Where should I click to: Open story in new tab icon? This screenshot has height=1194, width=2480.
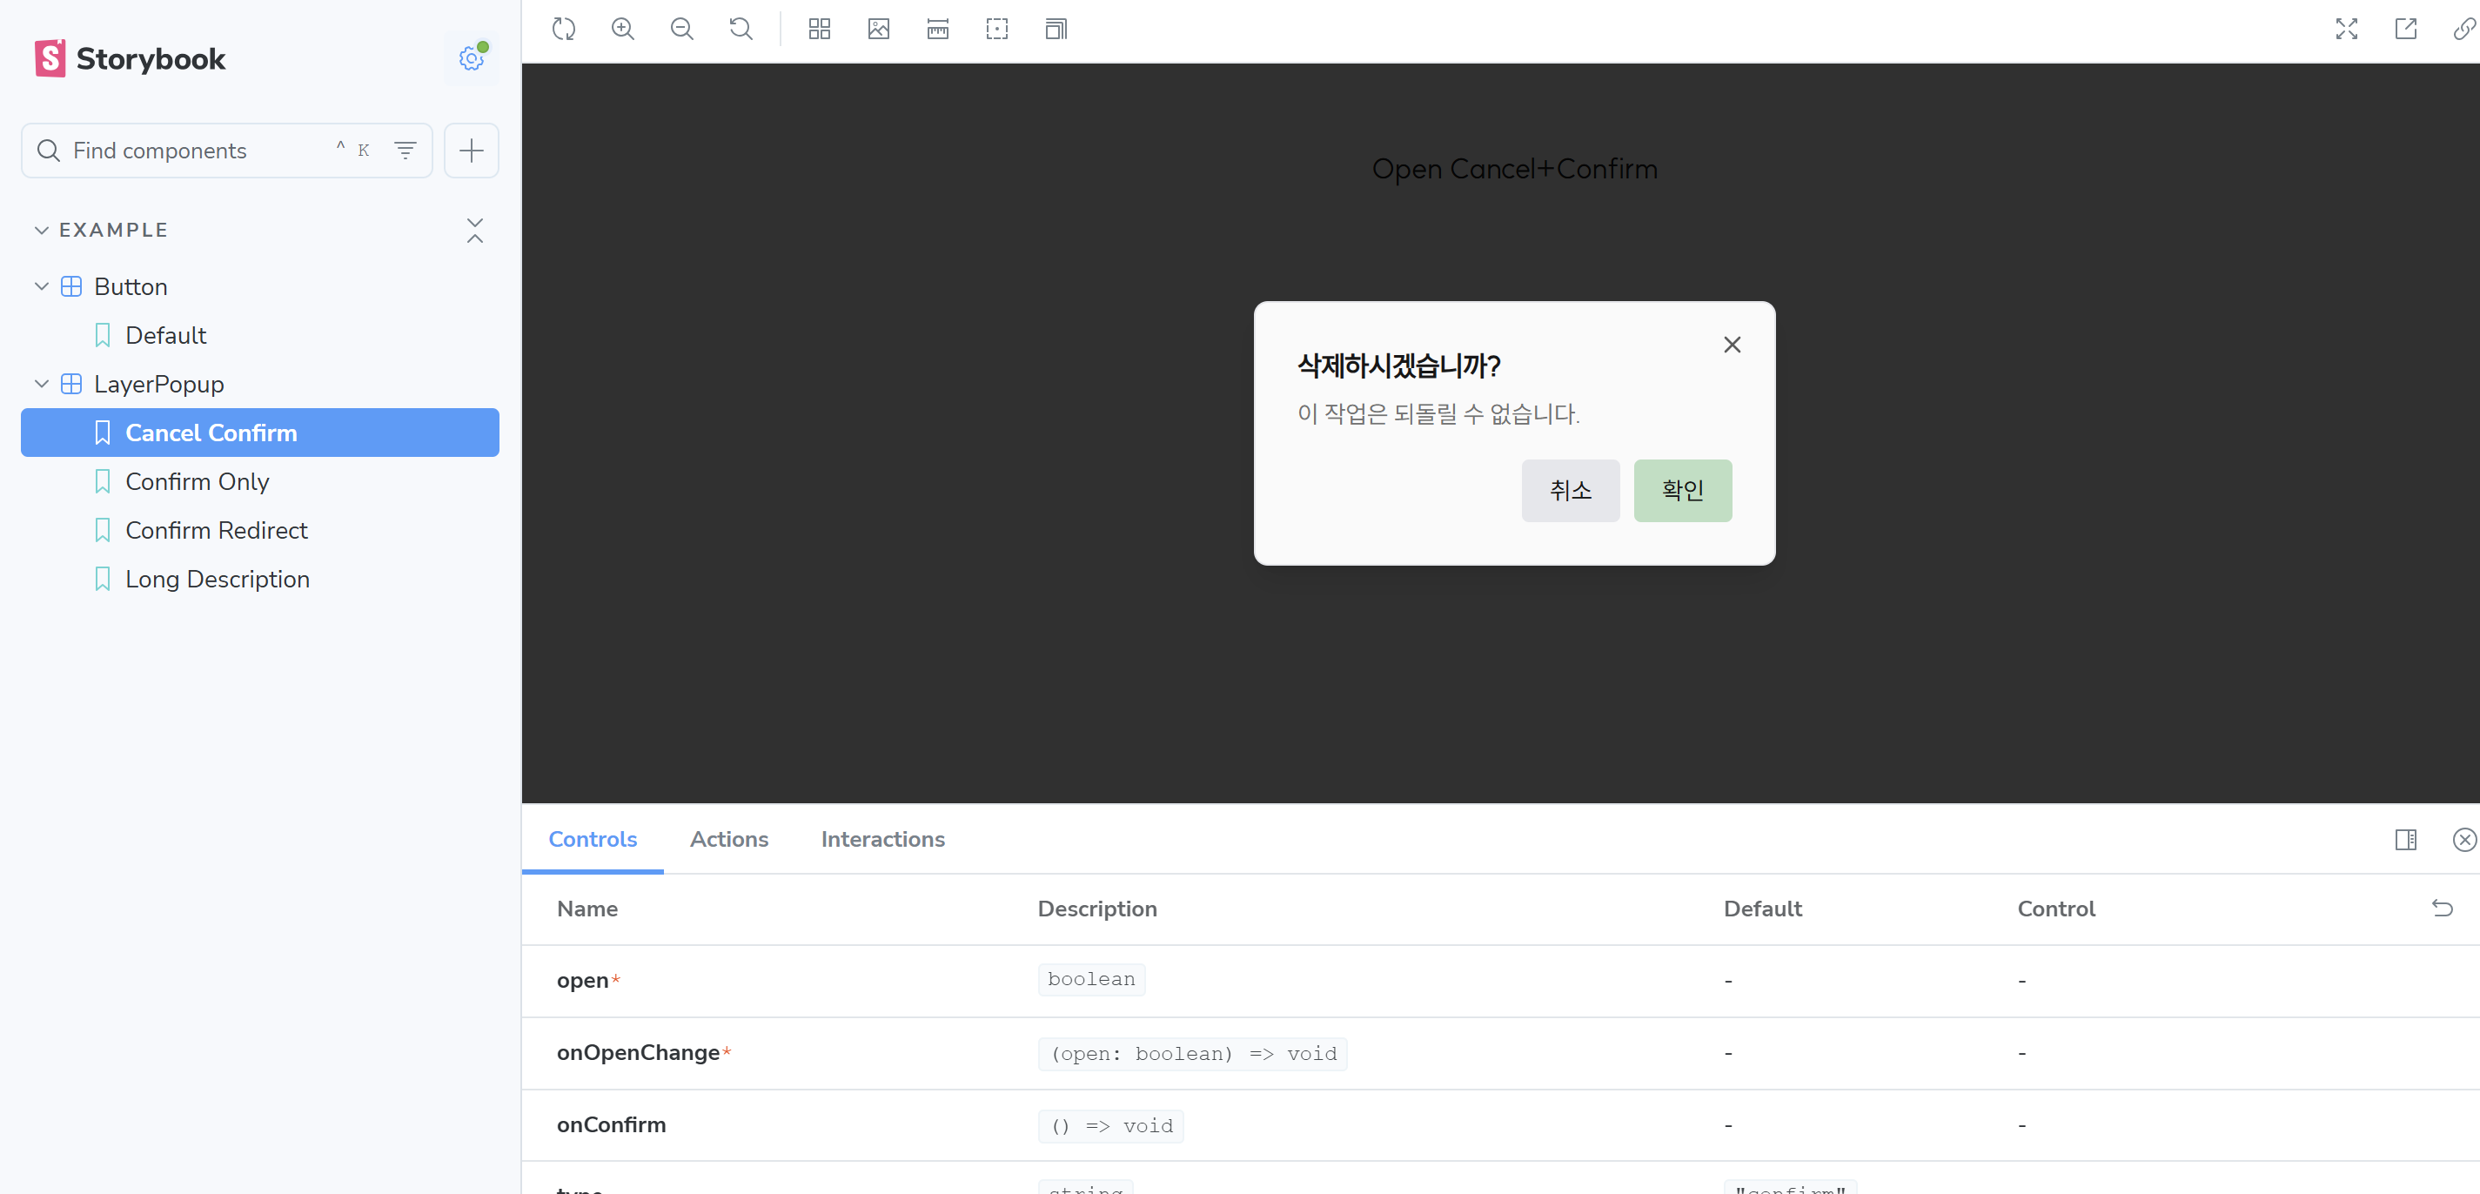[2405, 29]
